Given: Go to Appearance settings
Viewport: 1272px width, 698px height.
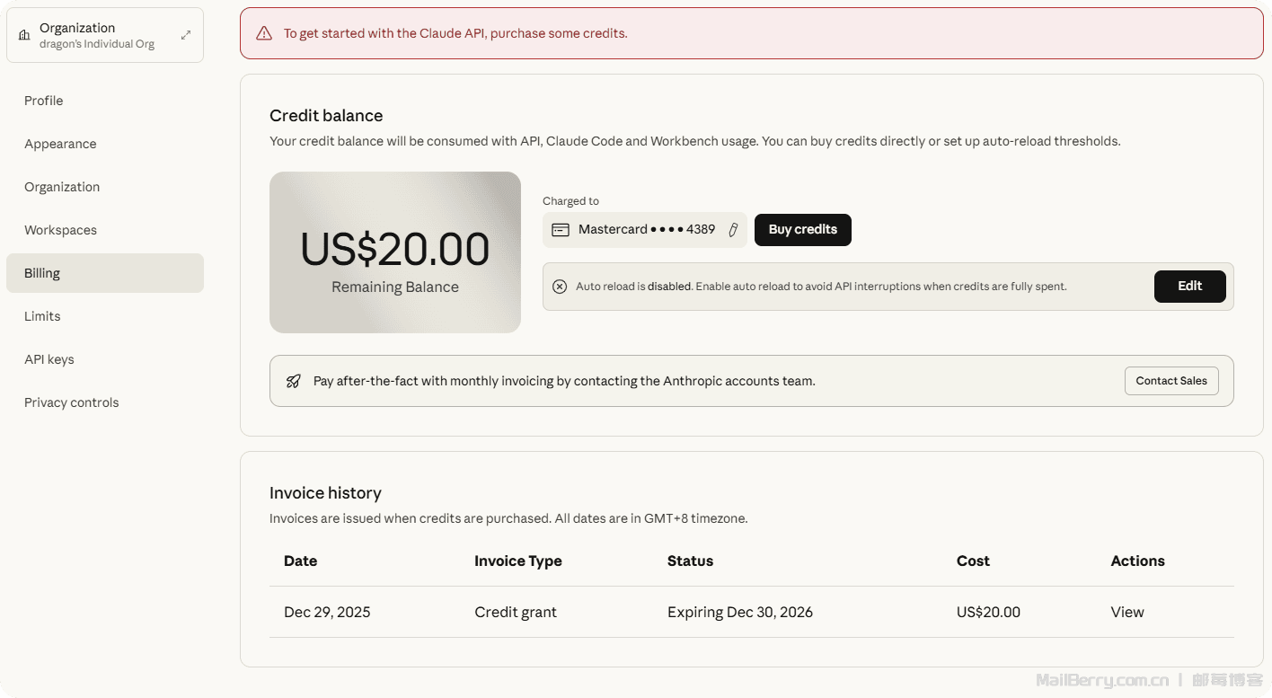Looking at the screenshot, I should pos(60,144).
